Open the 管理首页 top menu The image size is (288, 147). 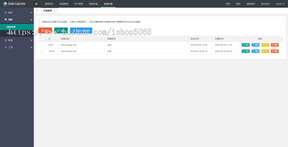49,4
